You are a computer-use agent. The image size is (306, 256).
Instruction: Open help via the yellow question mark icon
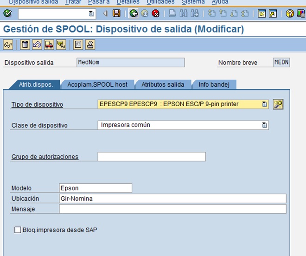pos(290,13)
